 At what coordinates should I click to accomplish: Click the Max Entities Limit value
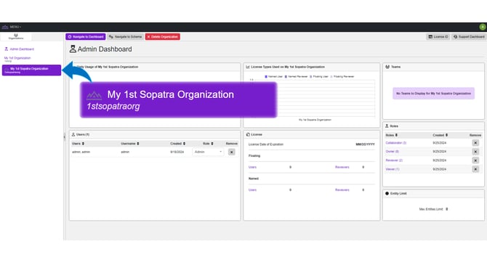point(446,209)
